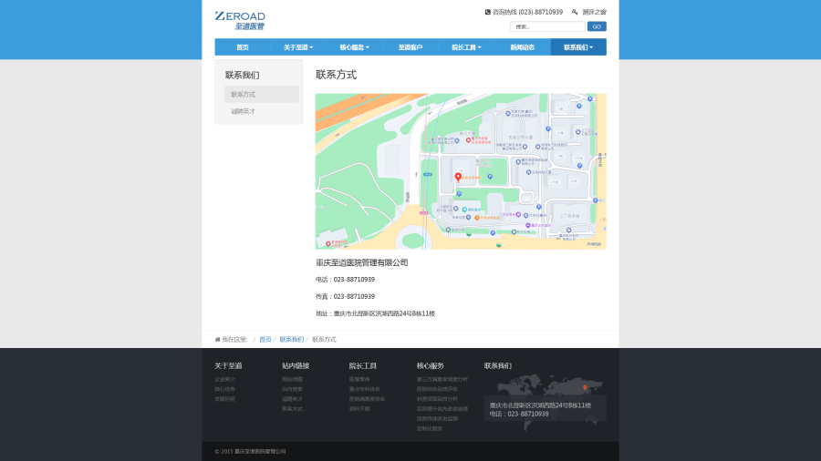Open footer link 品质持续改进监测
This screenshot has height=461, width=821.
(437, 419)
